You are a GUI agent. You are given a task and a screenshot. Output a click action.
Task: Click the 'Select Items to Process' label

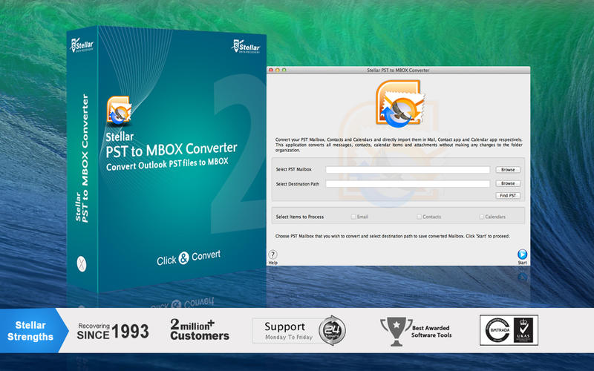[300, 217]
